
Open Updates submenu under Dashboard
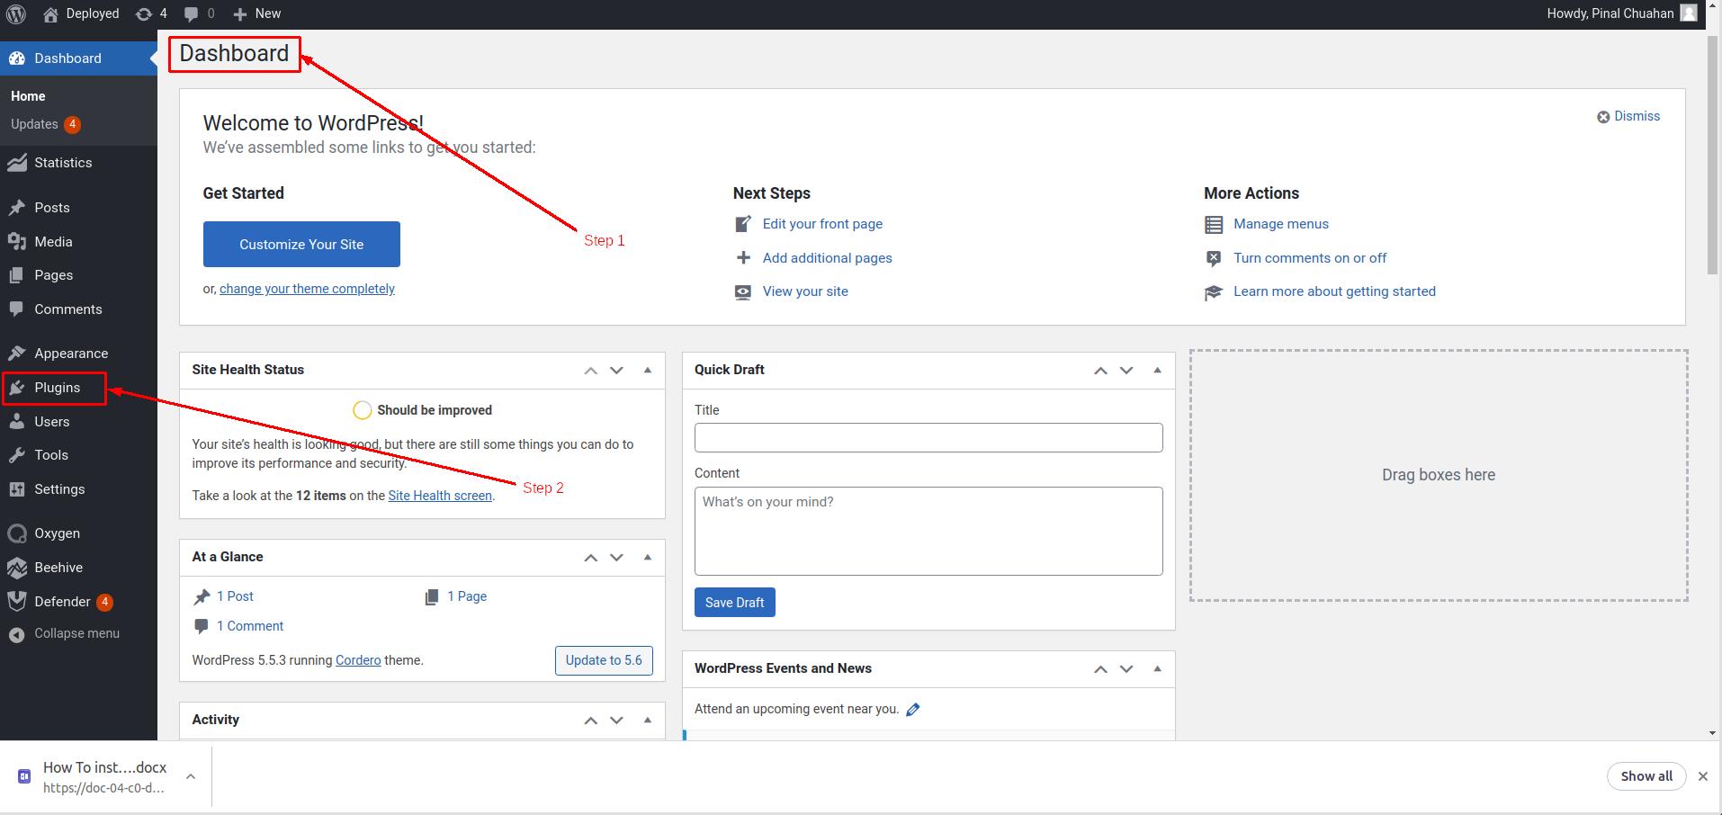point(45,124)
